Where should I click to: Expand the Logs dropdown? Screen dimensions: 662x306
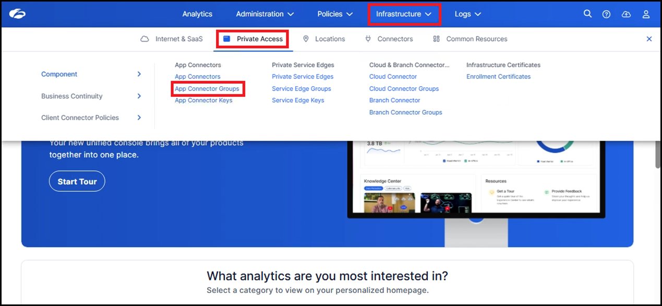(x=468, y=14)
